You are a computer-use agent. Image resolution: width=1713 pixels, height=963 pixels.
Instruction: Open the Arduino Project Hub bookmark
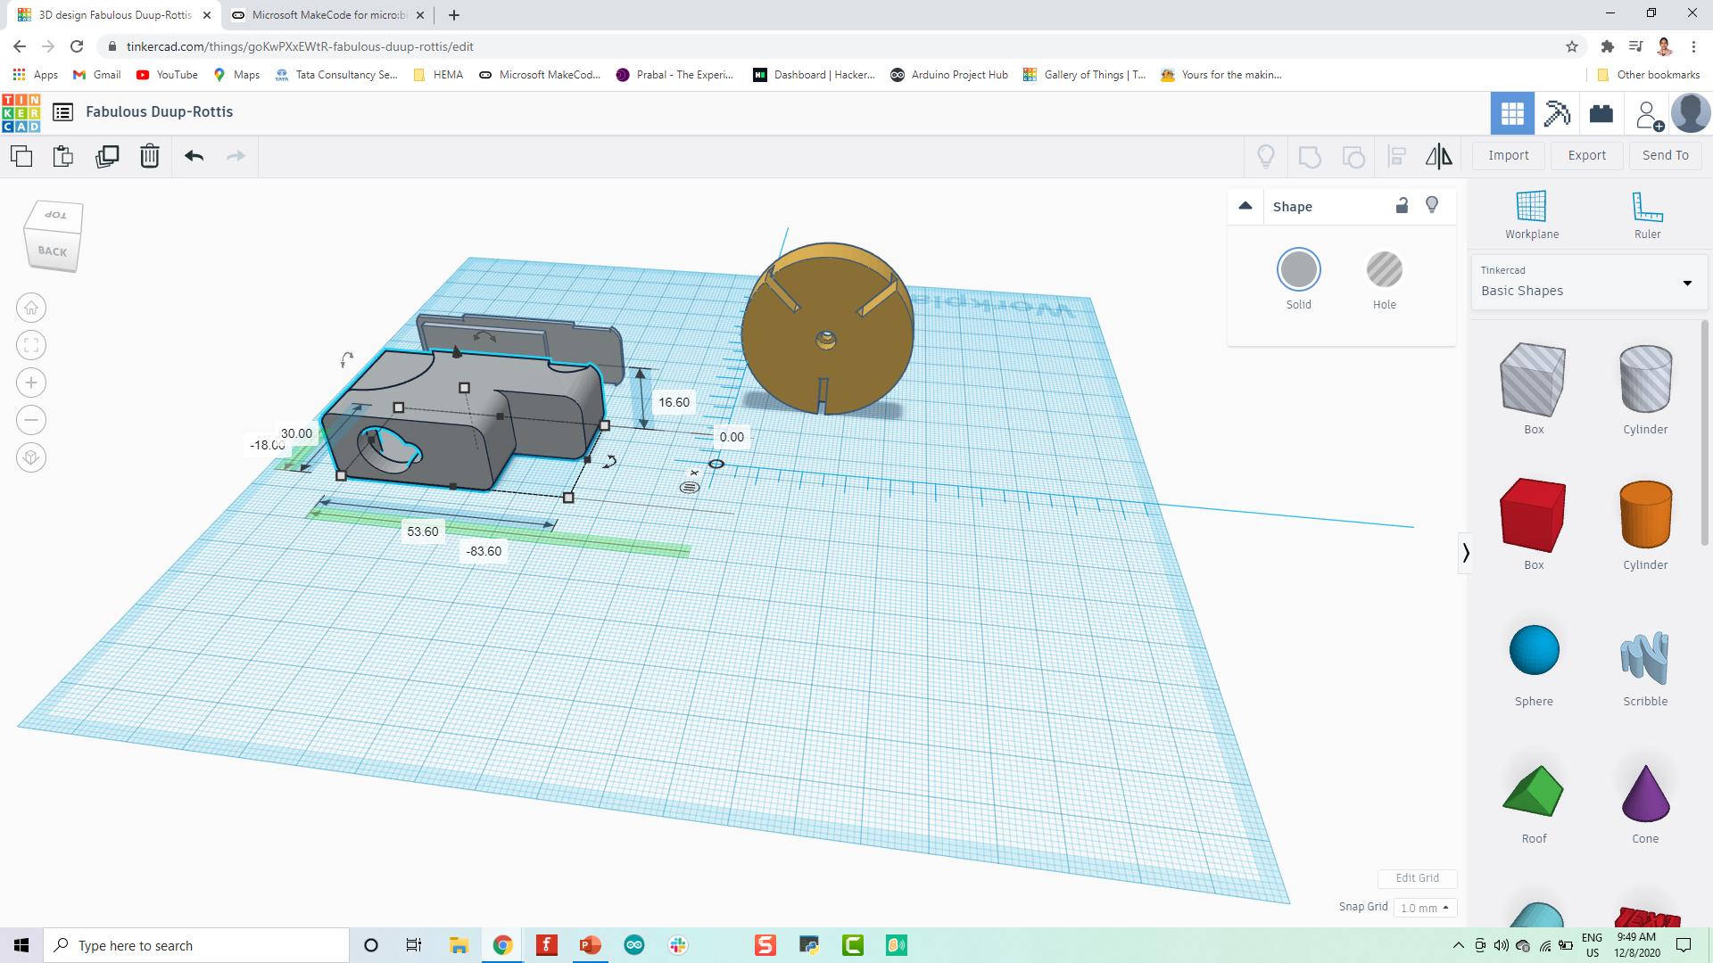tap(949, 75)
